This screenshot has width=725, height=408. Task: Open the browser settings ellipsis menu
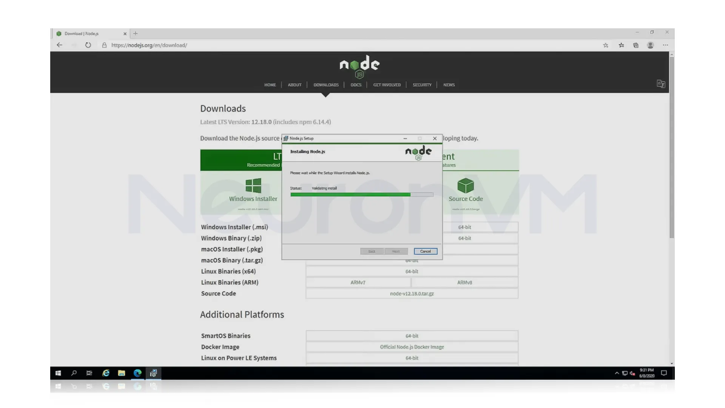click(x=665, y=45)
